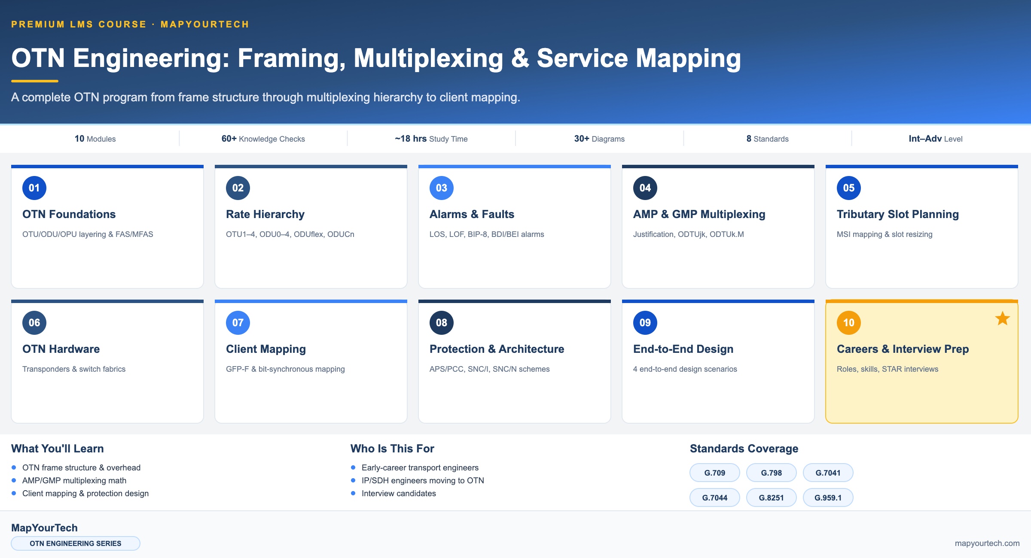Click the 10 Modules stat

point(95,139)
